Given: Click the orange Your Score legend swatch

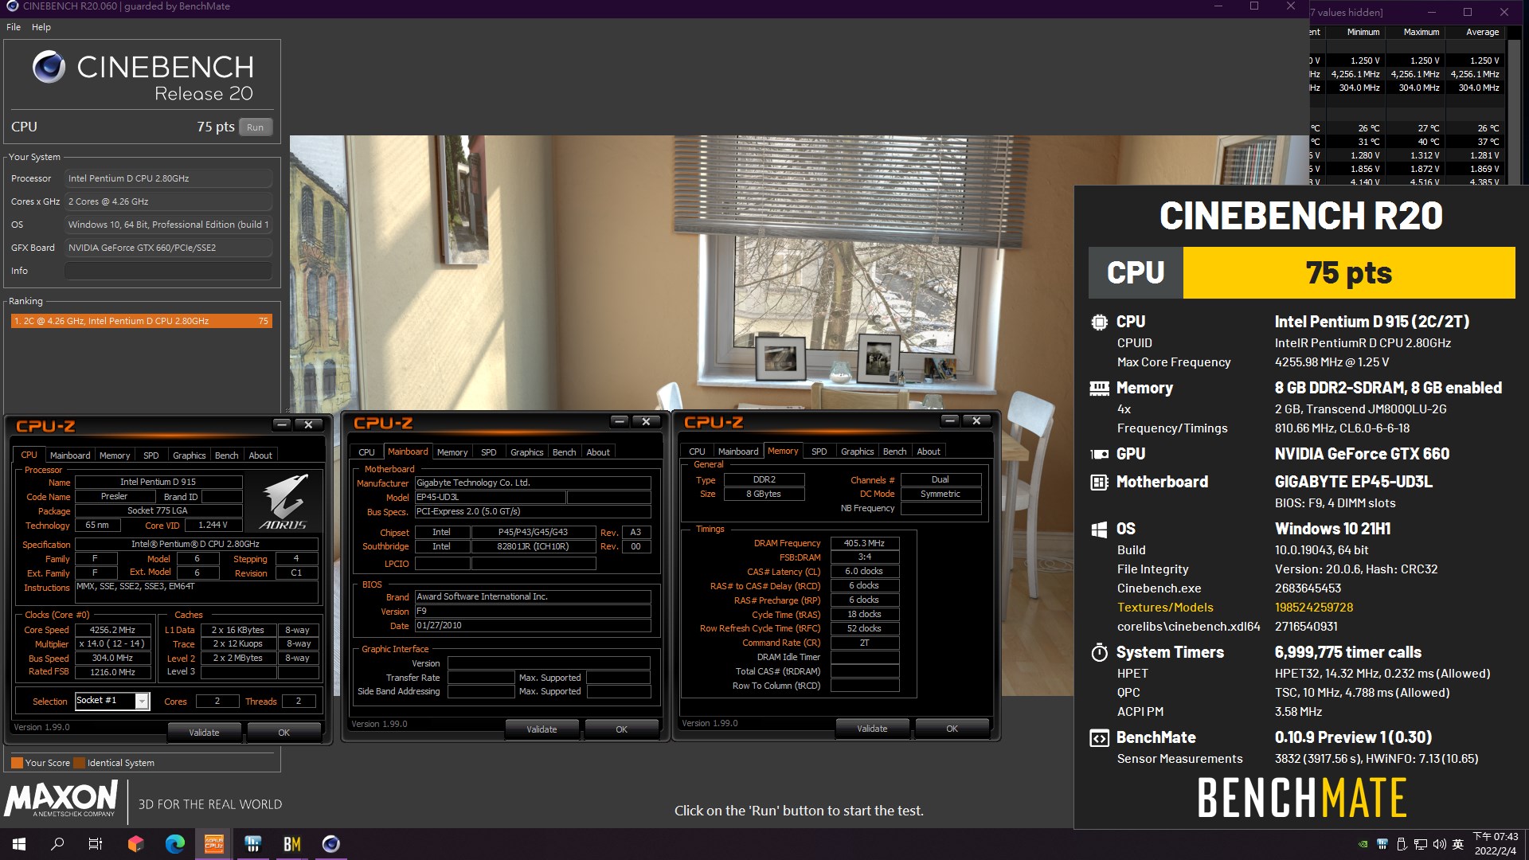Looking at the screenshot, I should click(x=17, y=763).
